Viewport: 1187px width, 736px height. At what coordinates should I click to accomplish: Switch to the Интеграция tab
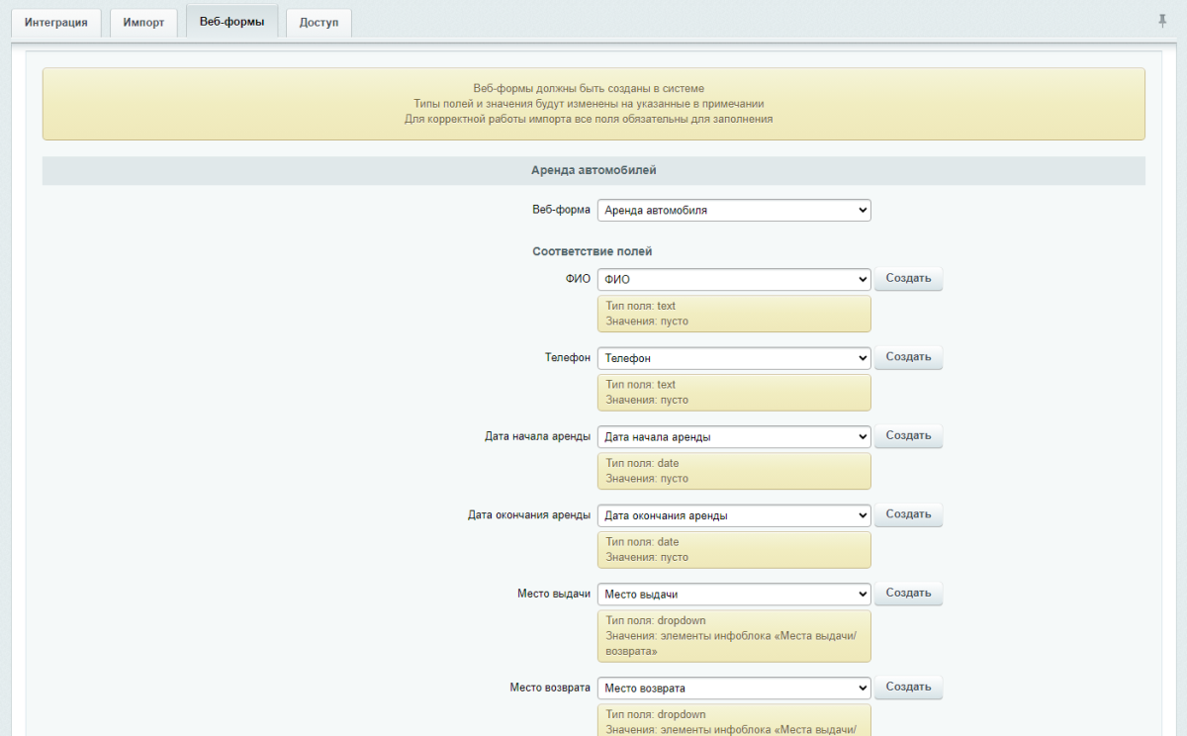pyautogui.click(x=55, y=22)
